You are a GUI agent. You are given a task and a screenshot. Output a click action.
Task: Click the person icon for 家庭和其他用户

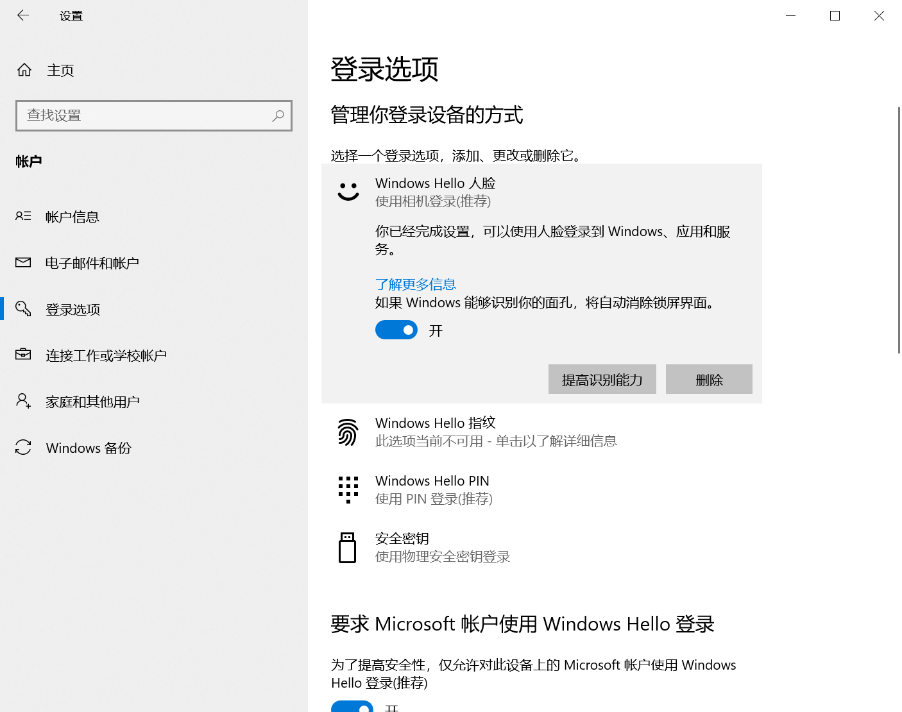tap(23, 401)
